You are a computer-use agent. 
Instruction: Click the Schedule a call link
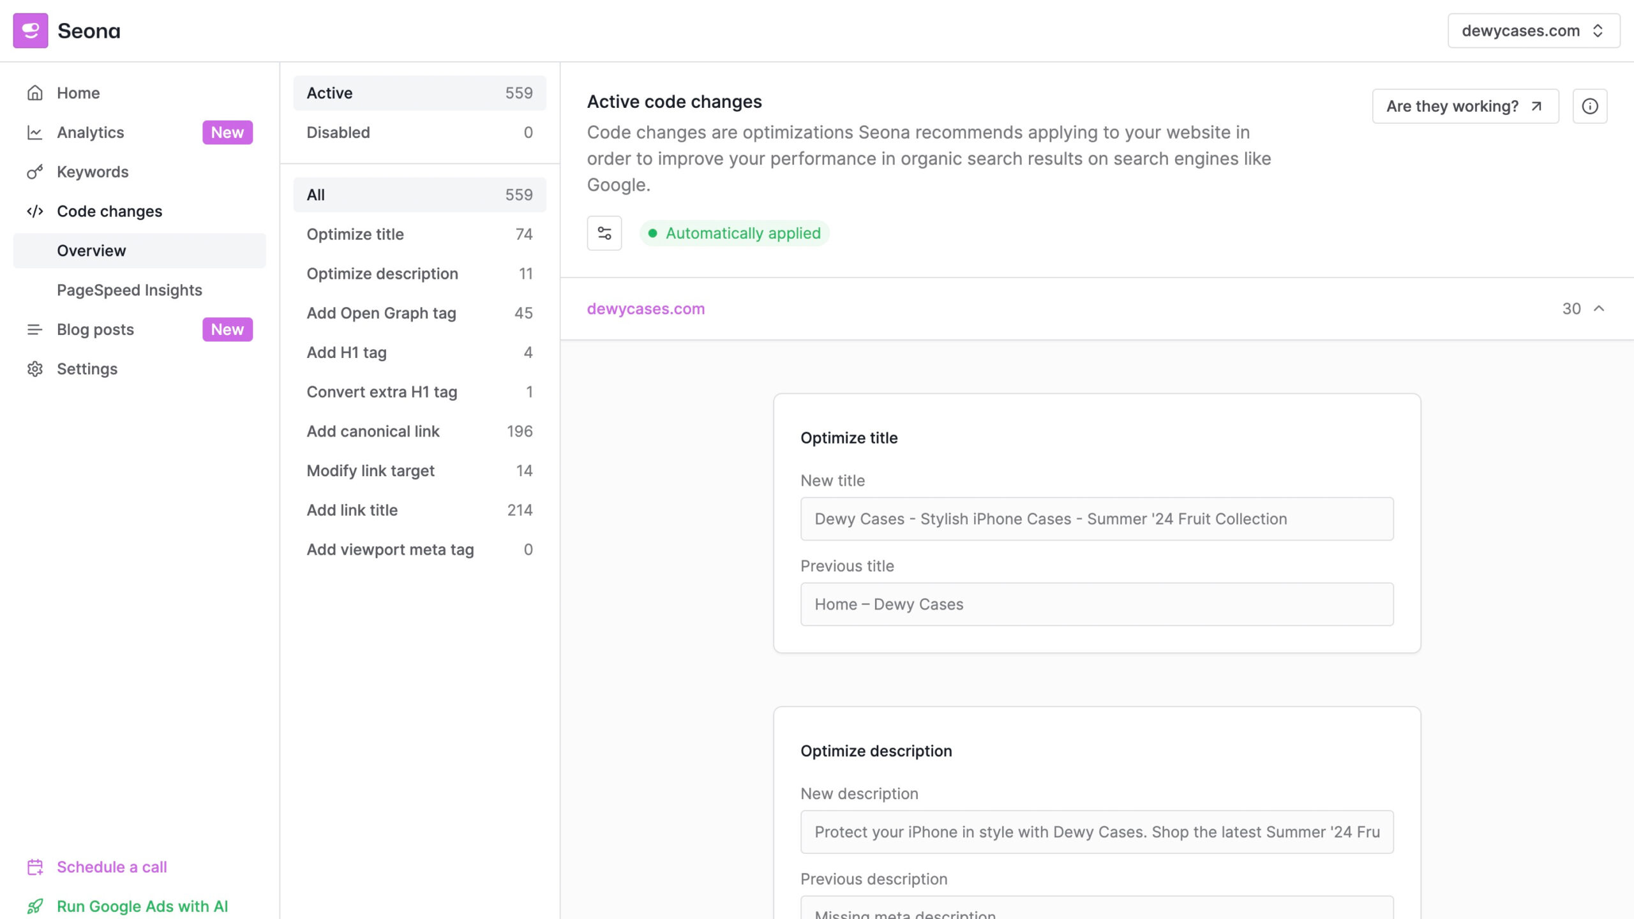click(112, 867)
